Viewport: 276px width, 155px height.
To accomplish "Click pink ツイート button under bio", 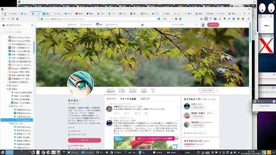I will (x=85, y=140).
